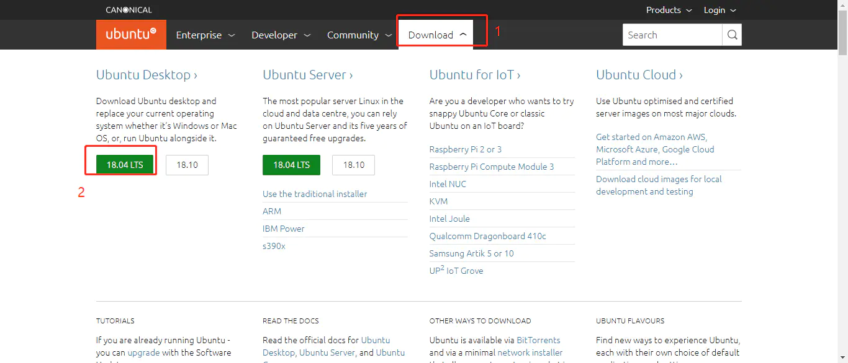
Task: Click the UBUNTU FLAVOURS heading
Action: point(630,321)
